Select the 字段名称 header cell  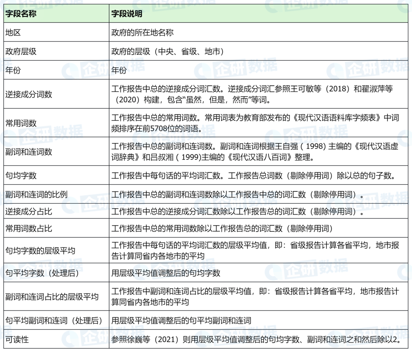coord(56,14)
